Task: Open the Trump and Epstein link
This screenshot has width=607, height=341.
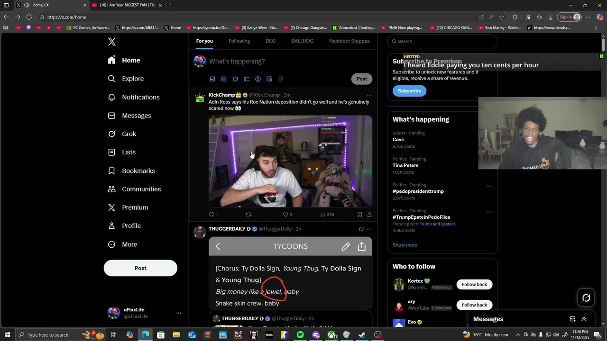Action: click(x=437, y=224)
